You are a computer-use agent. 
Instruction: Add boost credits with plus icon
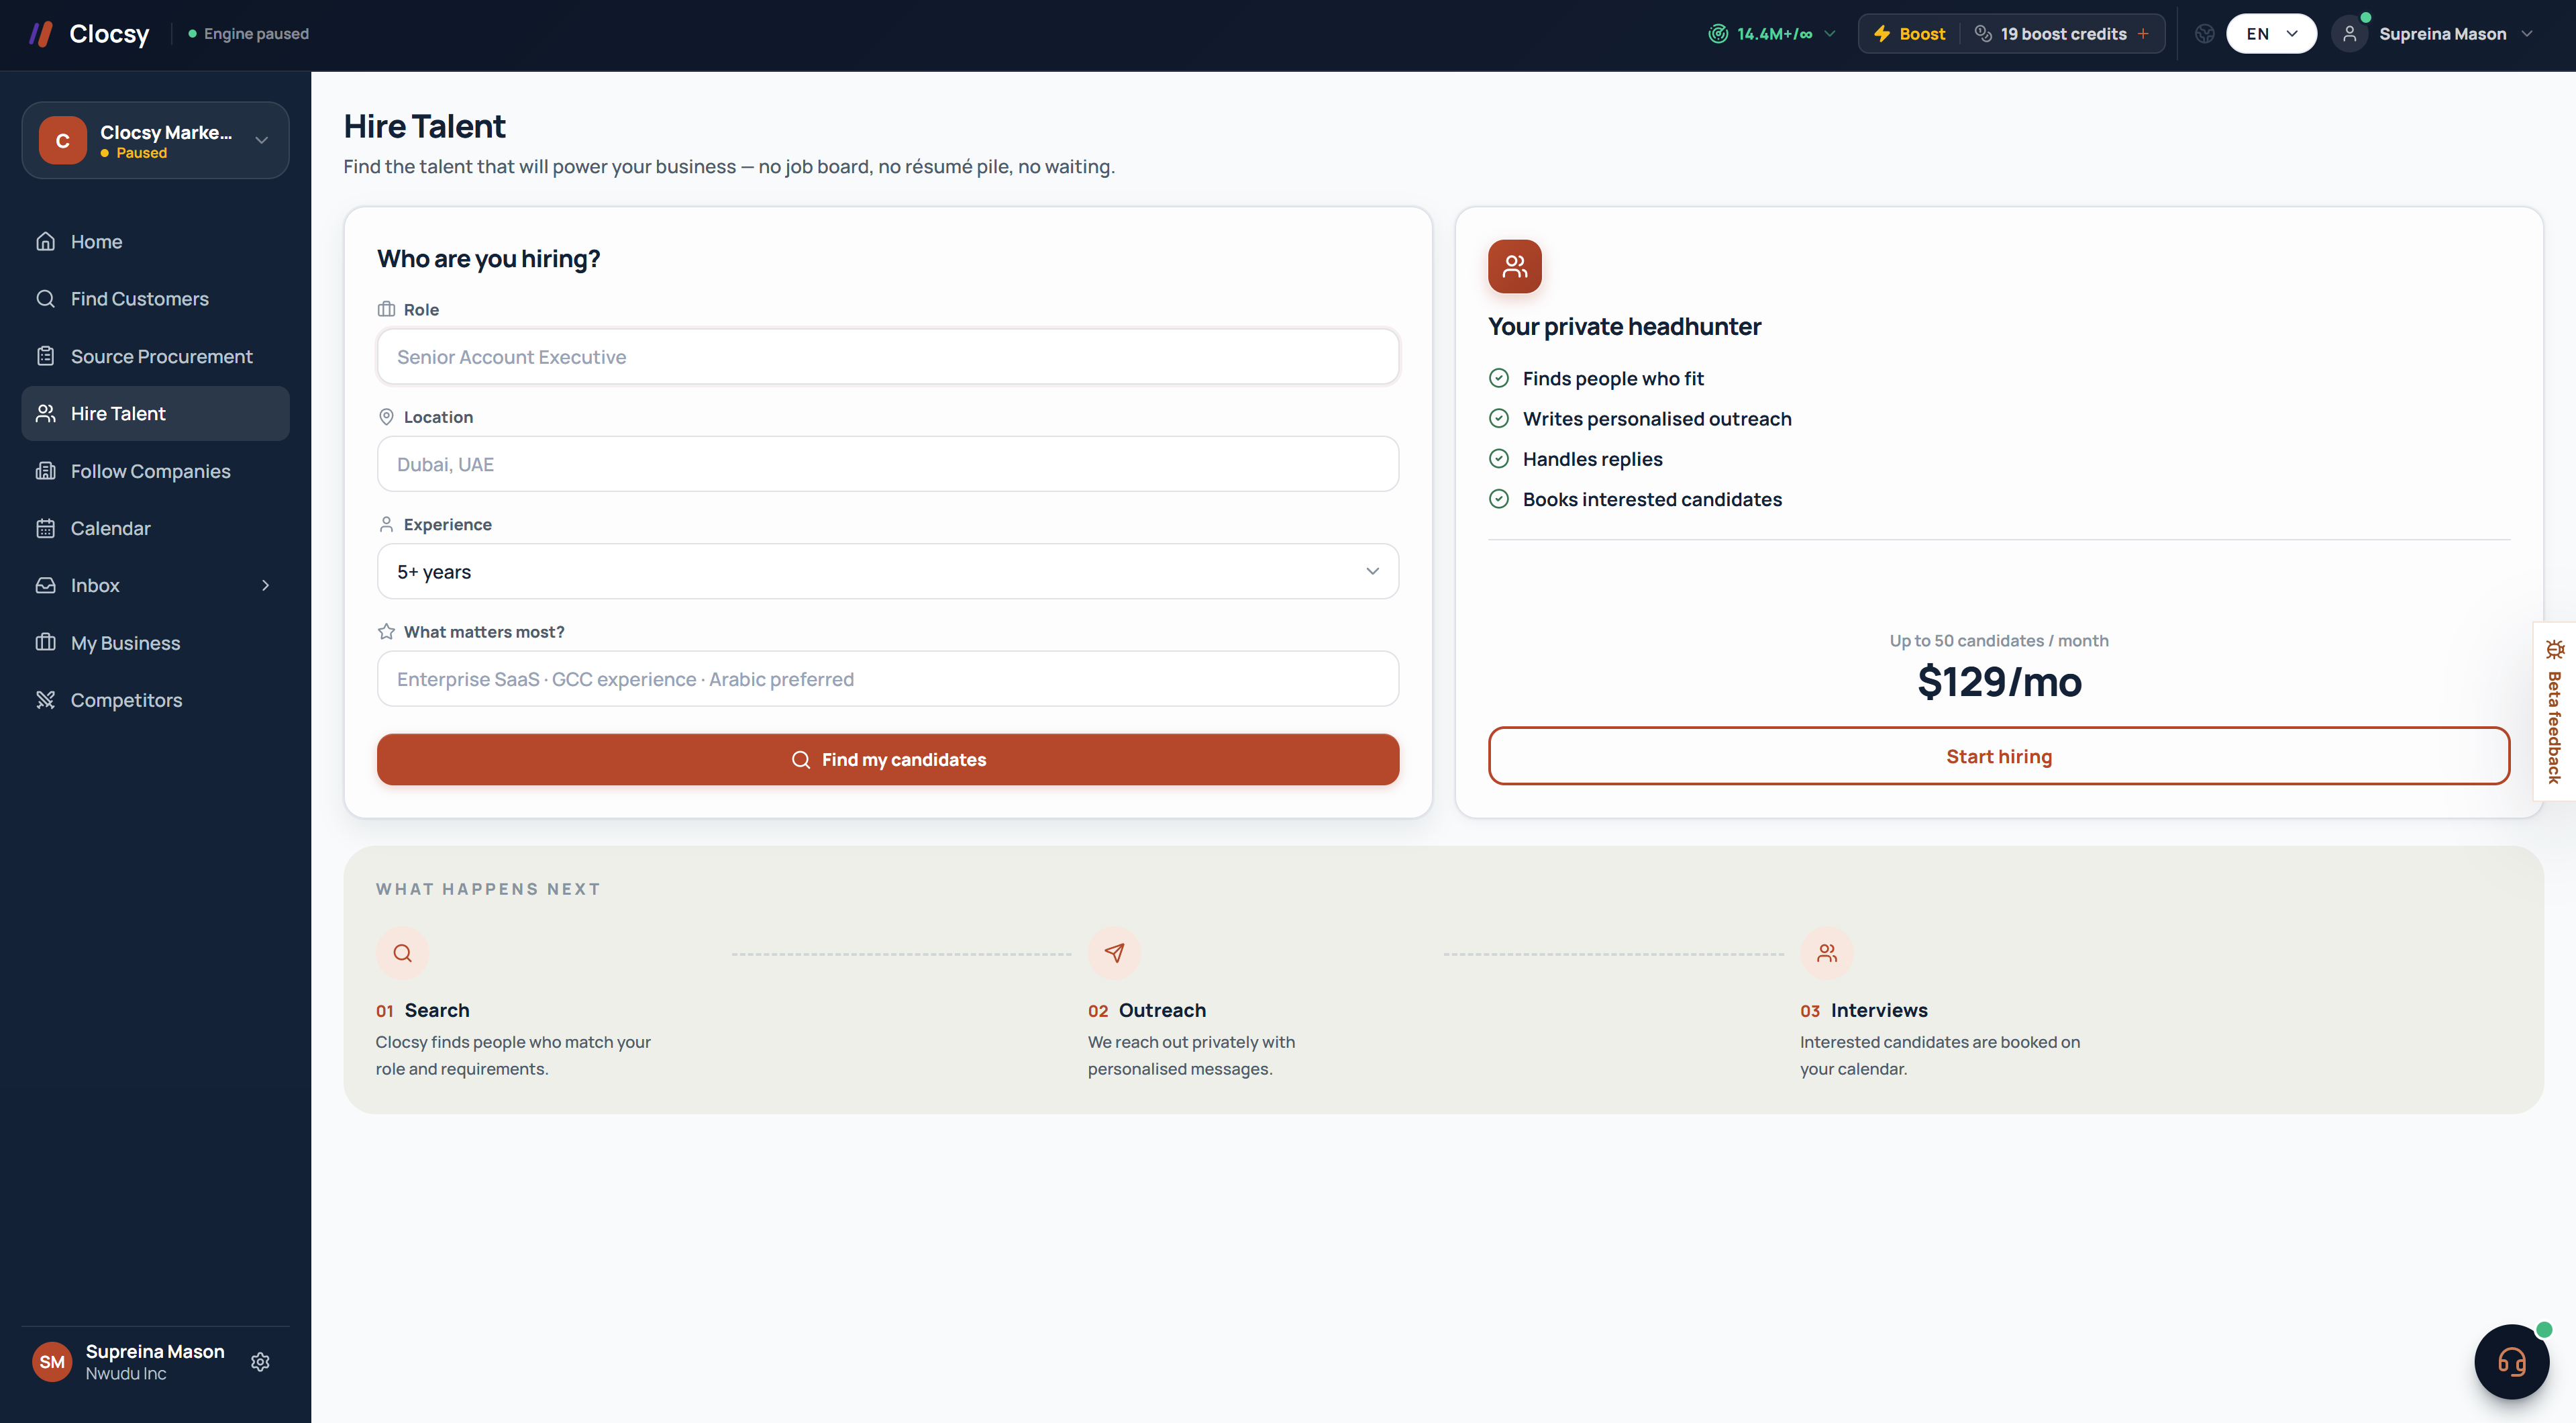[2143, 34]
